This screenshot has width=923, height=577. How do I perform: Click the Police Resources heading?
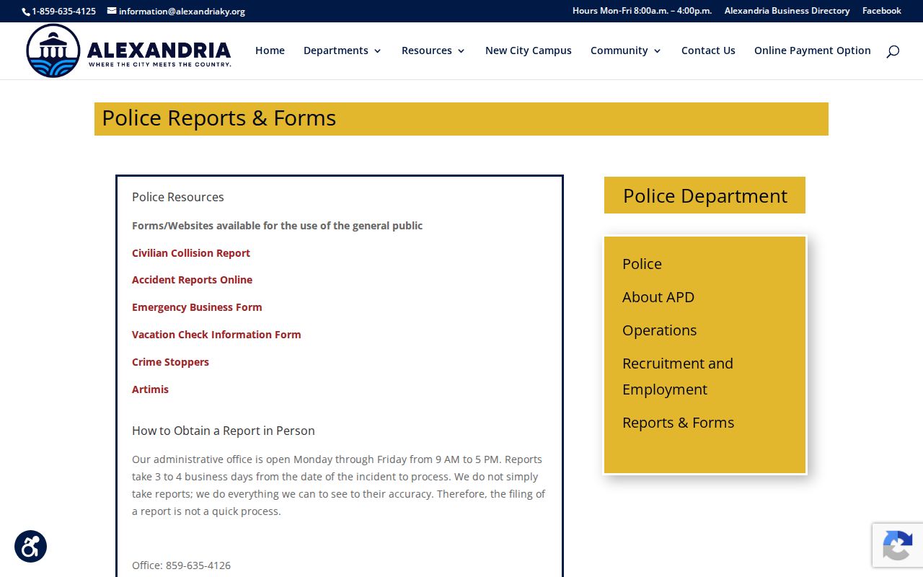coord(178,197)
